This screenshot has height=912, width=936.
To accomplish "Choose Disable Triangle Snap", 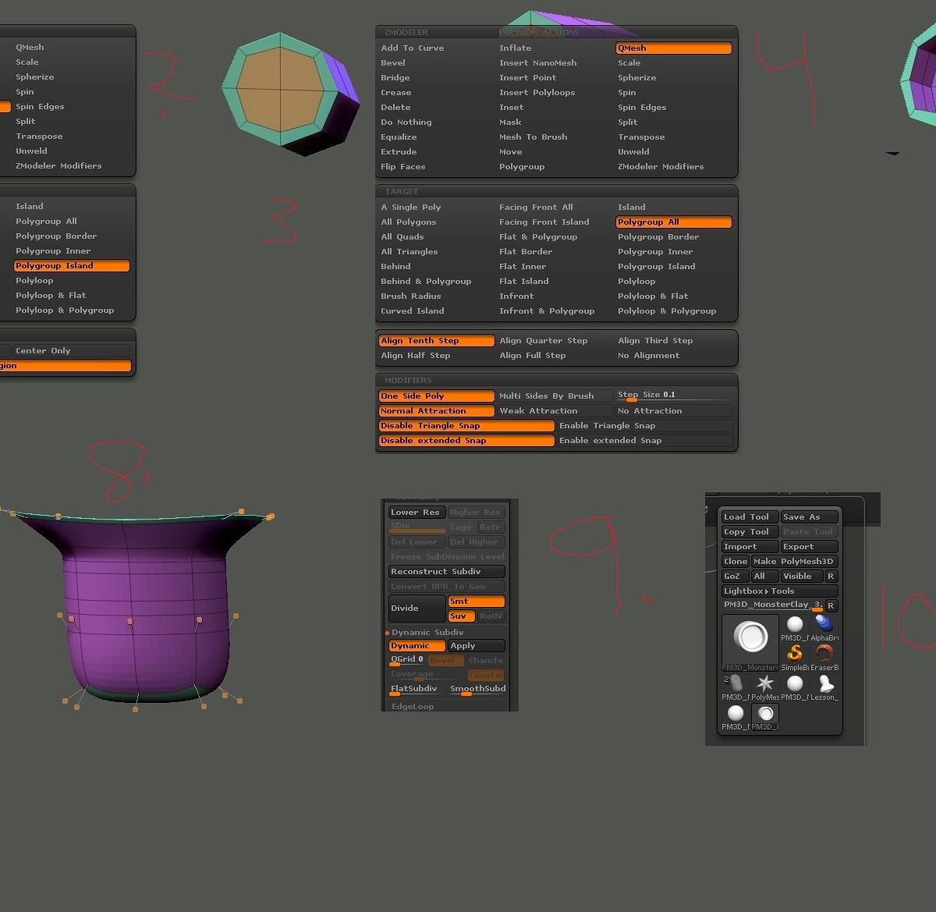I will (x=466, y=426).
